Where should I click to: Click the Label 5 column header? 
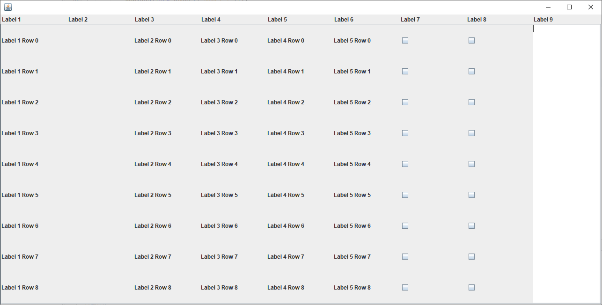[x=277, y=20]
